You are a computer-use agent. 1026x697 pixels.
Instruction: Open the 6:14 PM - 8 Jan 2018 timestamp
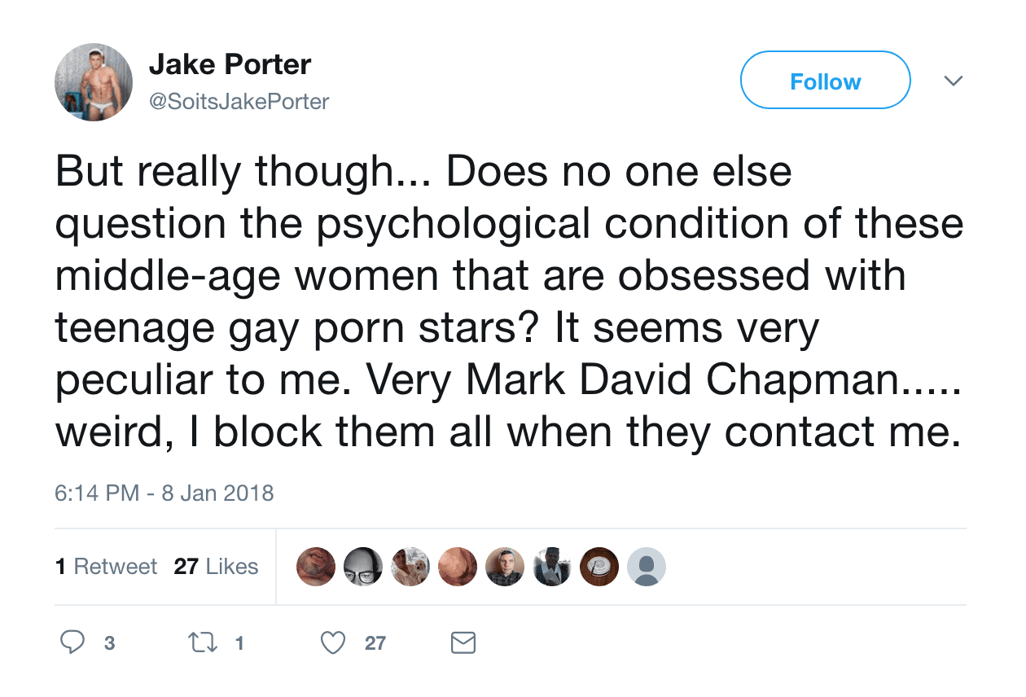click(164, 493)
